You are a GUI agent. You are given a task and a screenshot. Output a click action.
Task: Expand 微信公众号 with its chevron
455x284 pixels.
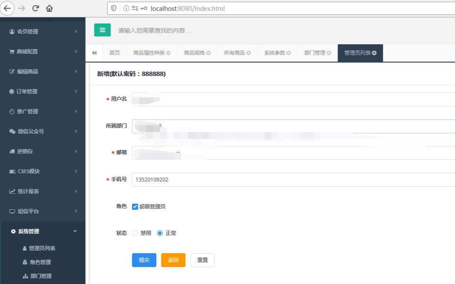76,131
